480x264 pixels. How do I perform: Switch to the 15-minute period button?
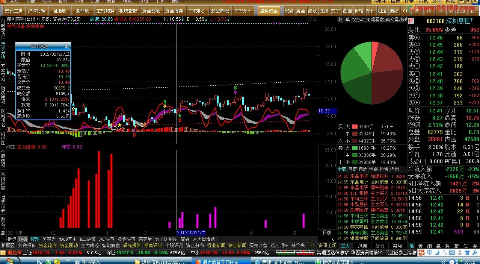click(x=429, y=11)
